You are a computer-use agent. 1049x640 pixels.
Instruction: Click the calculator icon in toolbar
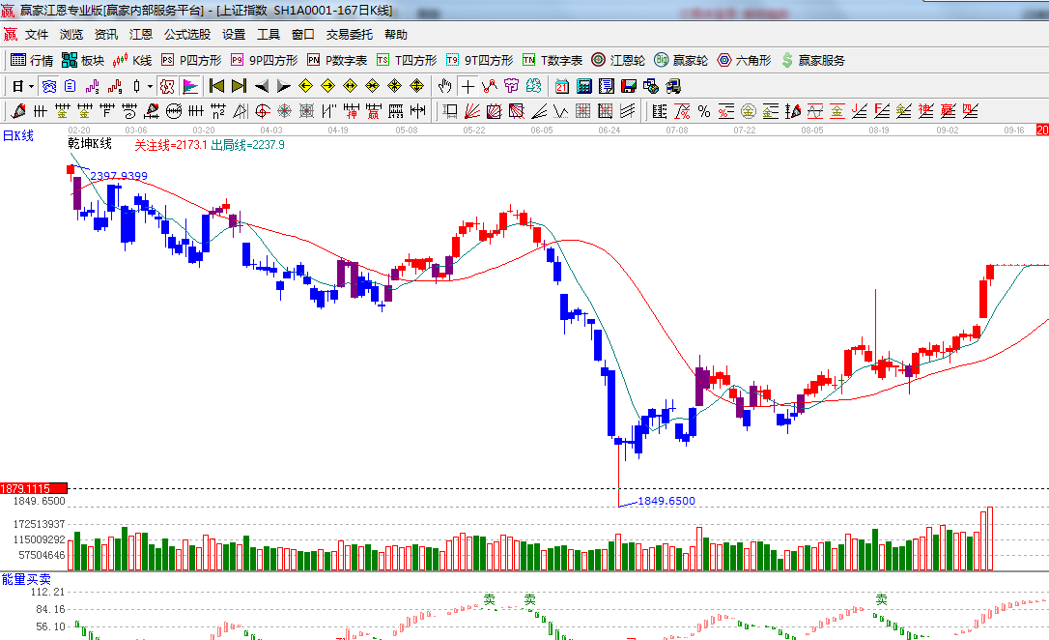pos(583,86)
